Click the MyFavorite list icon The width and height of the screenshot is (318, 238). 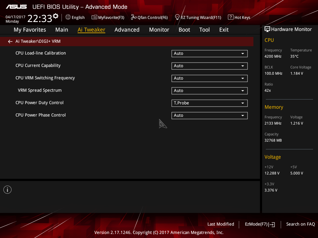(x=94, y=17)
